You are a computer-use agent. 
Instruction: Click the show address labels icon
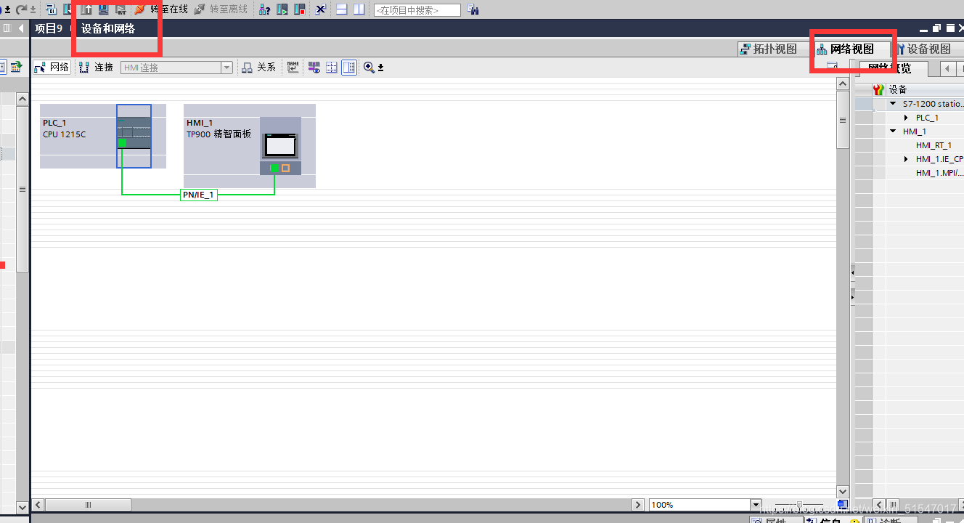click(293, 68)
